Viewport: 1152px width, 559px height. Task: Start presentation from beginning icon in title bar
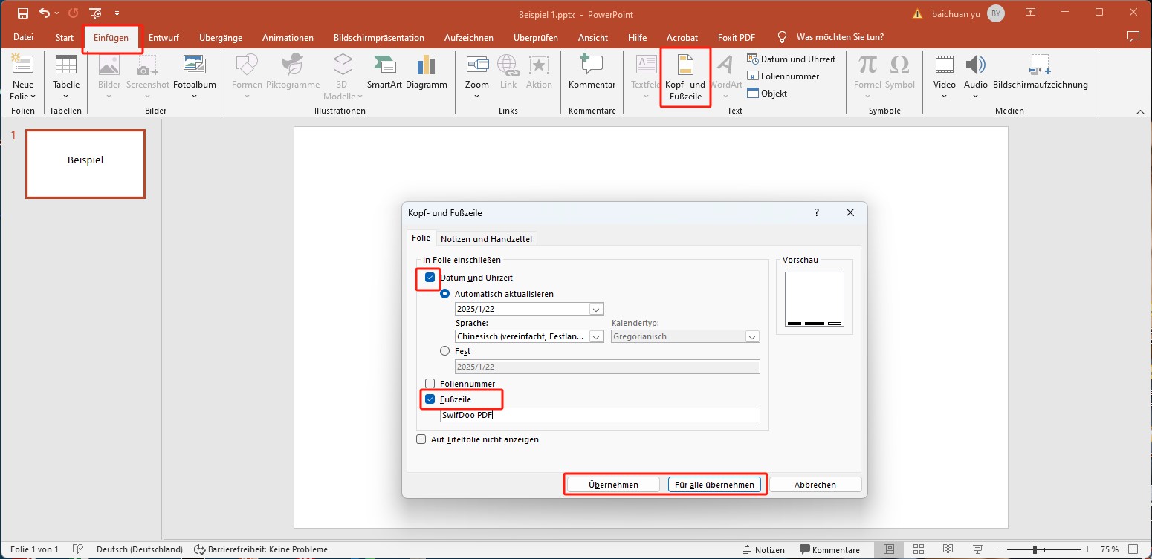(95, 13)
